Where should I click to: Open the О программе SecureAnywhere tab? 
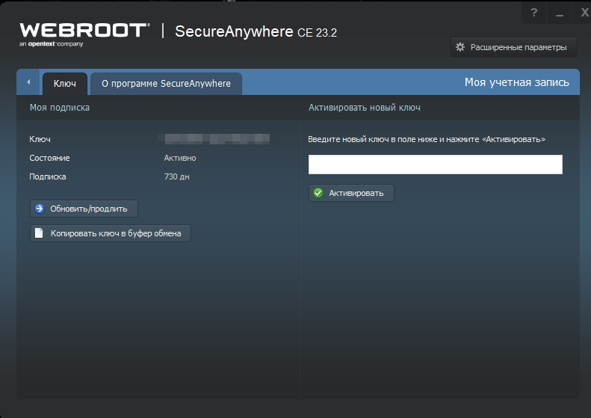[x=166, y=84]
